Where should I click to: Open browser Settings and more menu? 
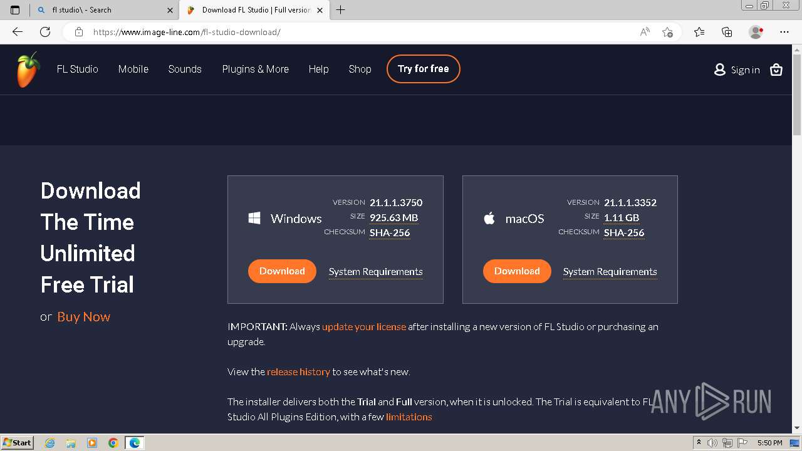pyautogui.click(x=784, y=32)
